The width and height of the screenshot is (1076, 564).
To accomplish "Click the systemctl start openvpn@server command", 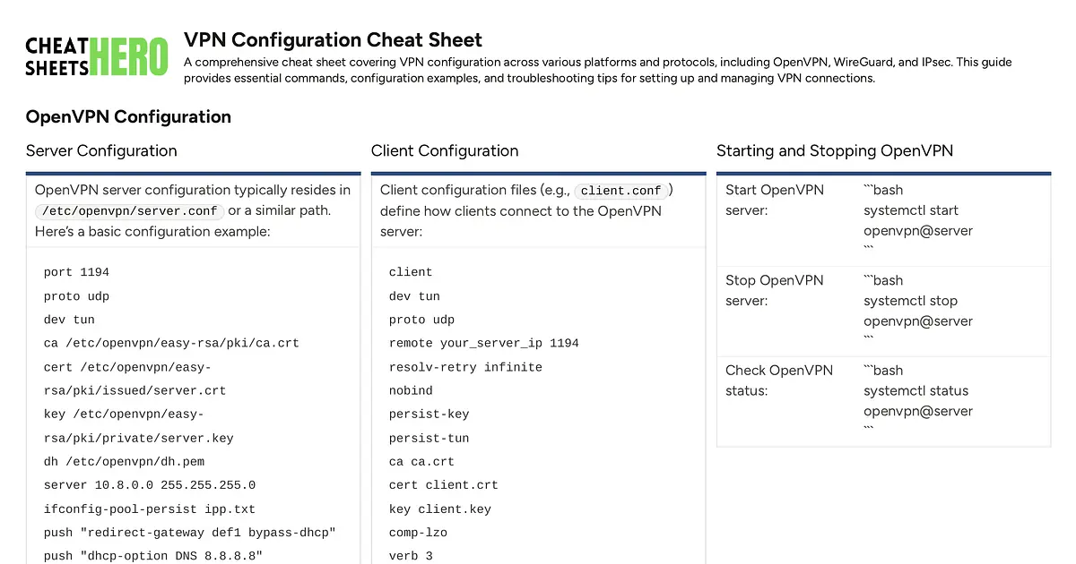I will [x=917, y=220].
